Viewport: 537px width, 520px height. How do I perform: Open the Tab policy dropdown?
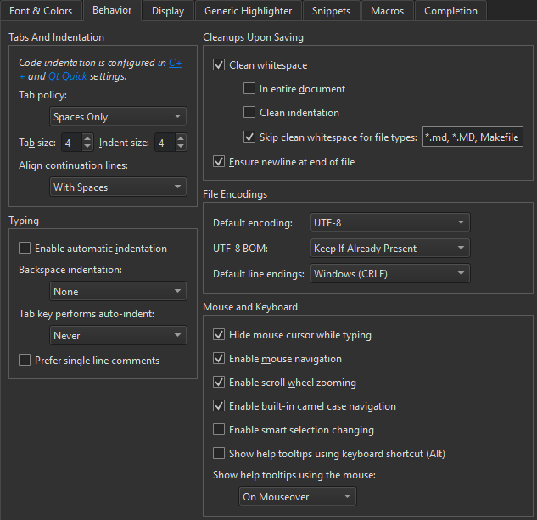point(117,117)
